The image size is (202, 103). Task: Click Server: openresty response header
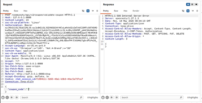[122, 18]
